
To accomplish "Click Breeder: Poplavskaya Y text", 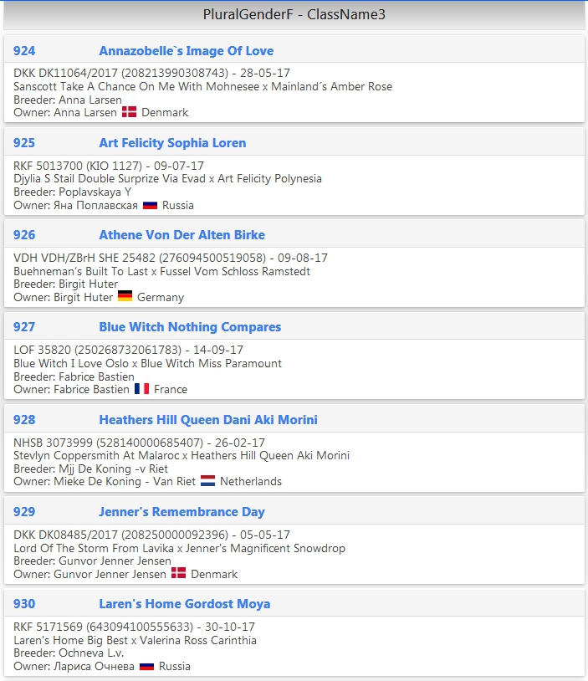I will pos(73,192).
